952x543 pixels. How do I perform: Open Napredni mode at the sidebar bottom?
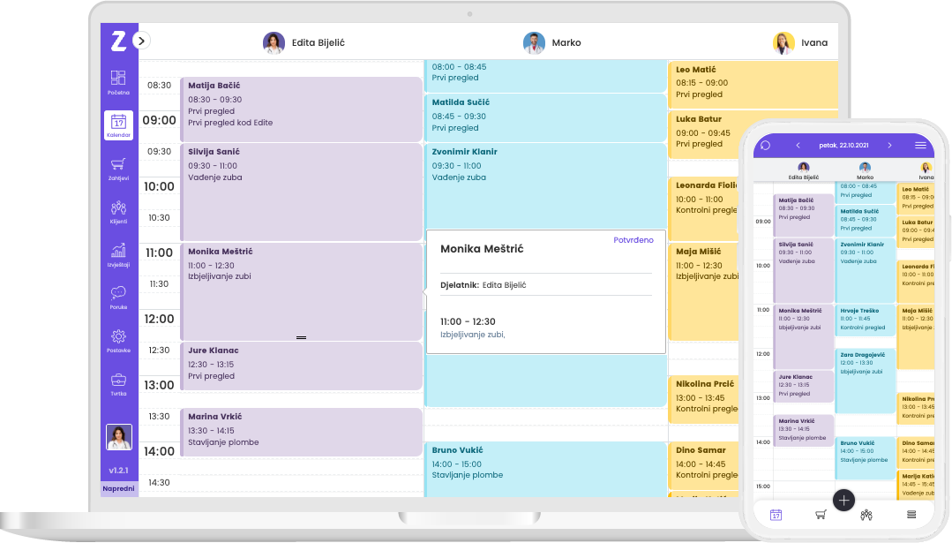pyautogui.click(x=118, y=487)
